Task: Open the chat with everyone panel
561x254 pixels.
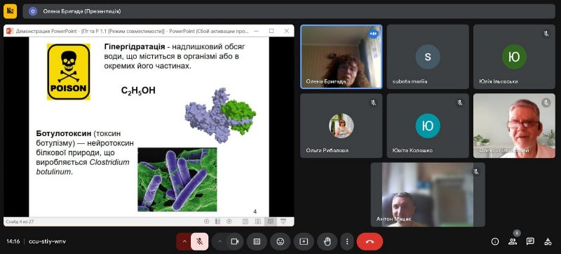Action: tap(530, 242)
